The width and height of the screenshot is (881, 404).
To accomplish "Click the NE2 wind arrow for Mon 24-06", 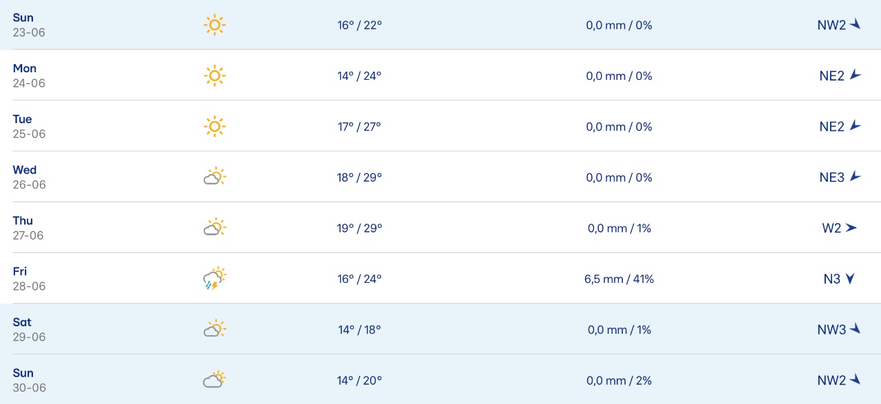I will tap(856, 75).
